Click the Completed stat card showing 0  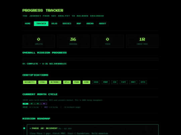pos(39,41)
